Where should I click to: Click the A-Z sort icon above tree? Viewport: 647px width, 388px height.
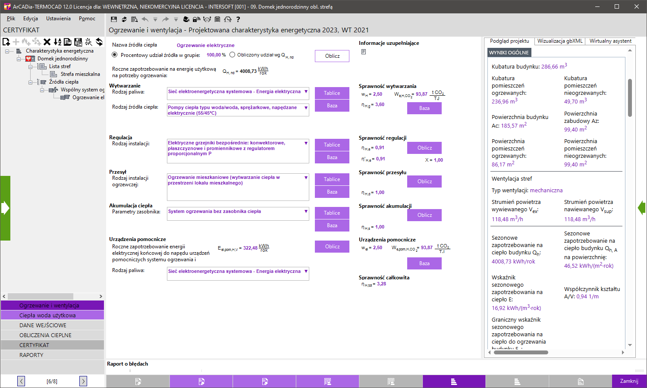[57, 42]
